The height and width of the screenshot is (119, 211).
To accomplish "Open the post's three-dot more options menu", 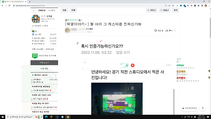I will tap(175, 31).
